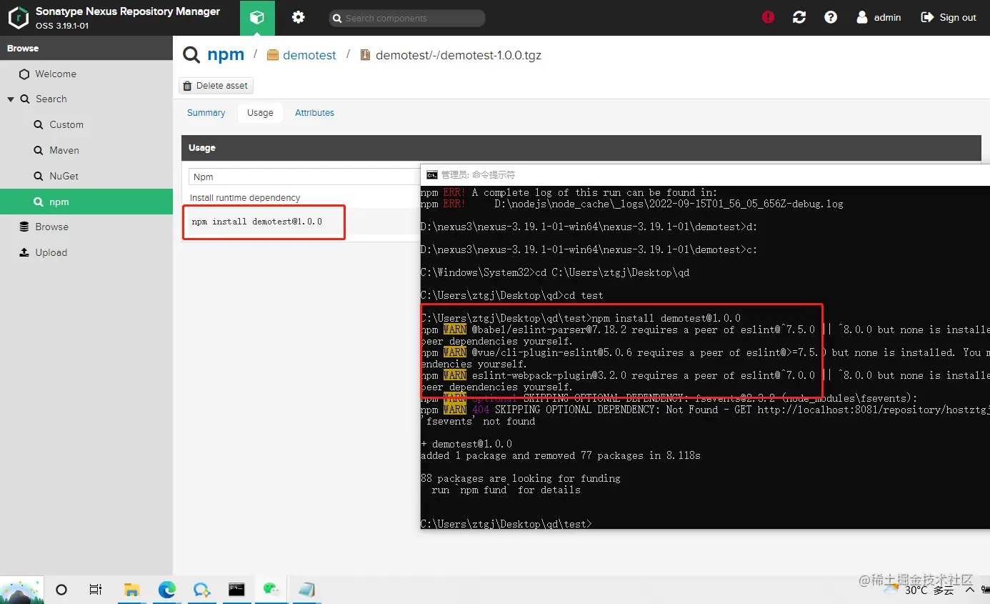Refresh the current view with refresh icon
The image size is (990, 604).
pyautogui.click(x=799, y=17)
